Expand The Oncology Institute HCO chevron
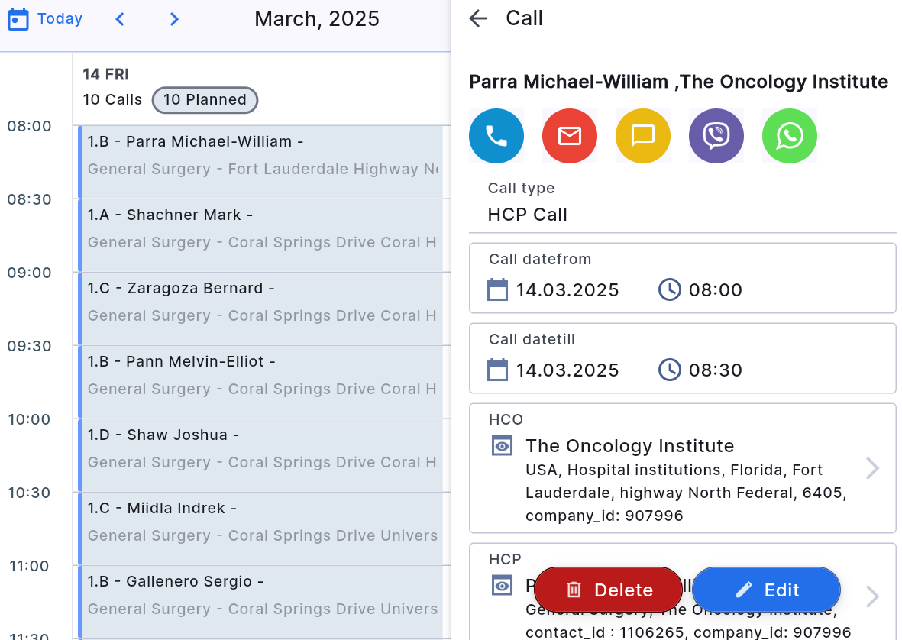Screen dimensions: 902x640 point(872,468)
